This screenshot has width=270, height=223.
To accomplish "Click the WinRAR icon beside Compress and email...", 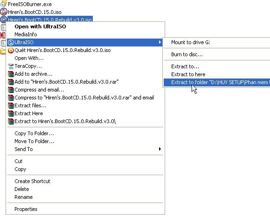I will (11, 90).
